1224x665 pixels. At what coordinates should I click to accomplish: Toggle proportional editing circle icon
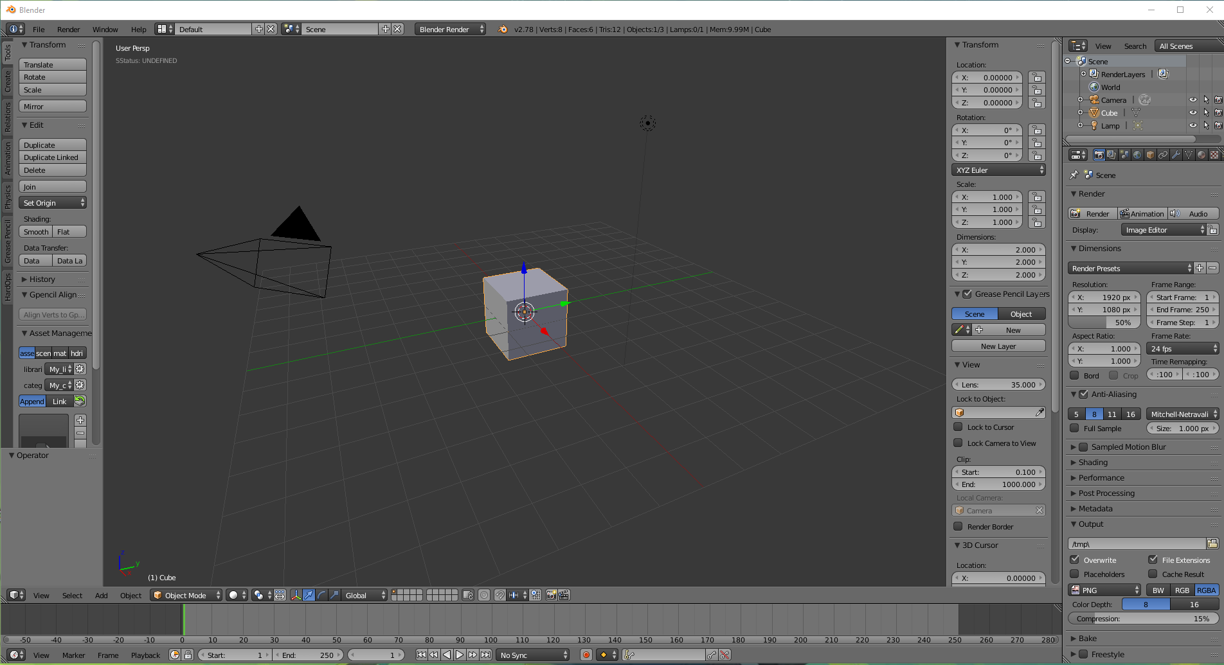[x=484, y=595]
